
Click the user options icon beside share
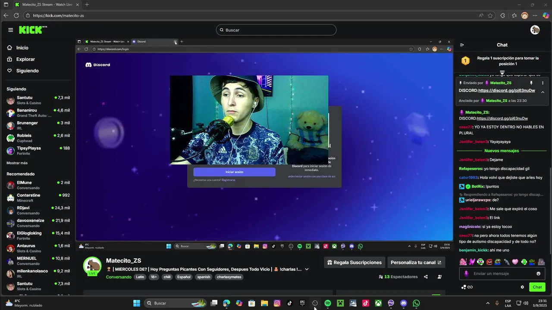point(439,277)
